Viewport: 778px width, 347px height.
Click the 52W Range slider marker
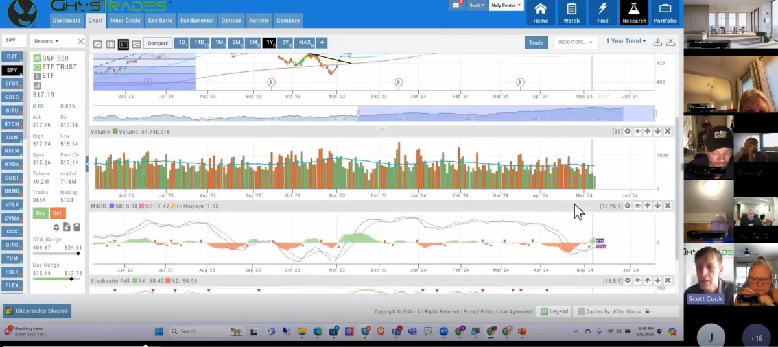(x=78, y=254)
